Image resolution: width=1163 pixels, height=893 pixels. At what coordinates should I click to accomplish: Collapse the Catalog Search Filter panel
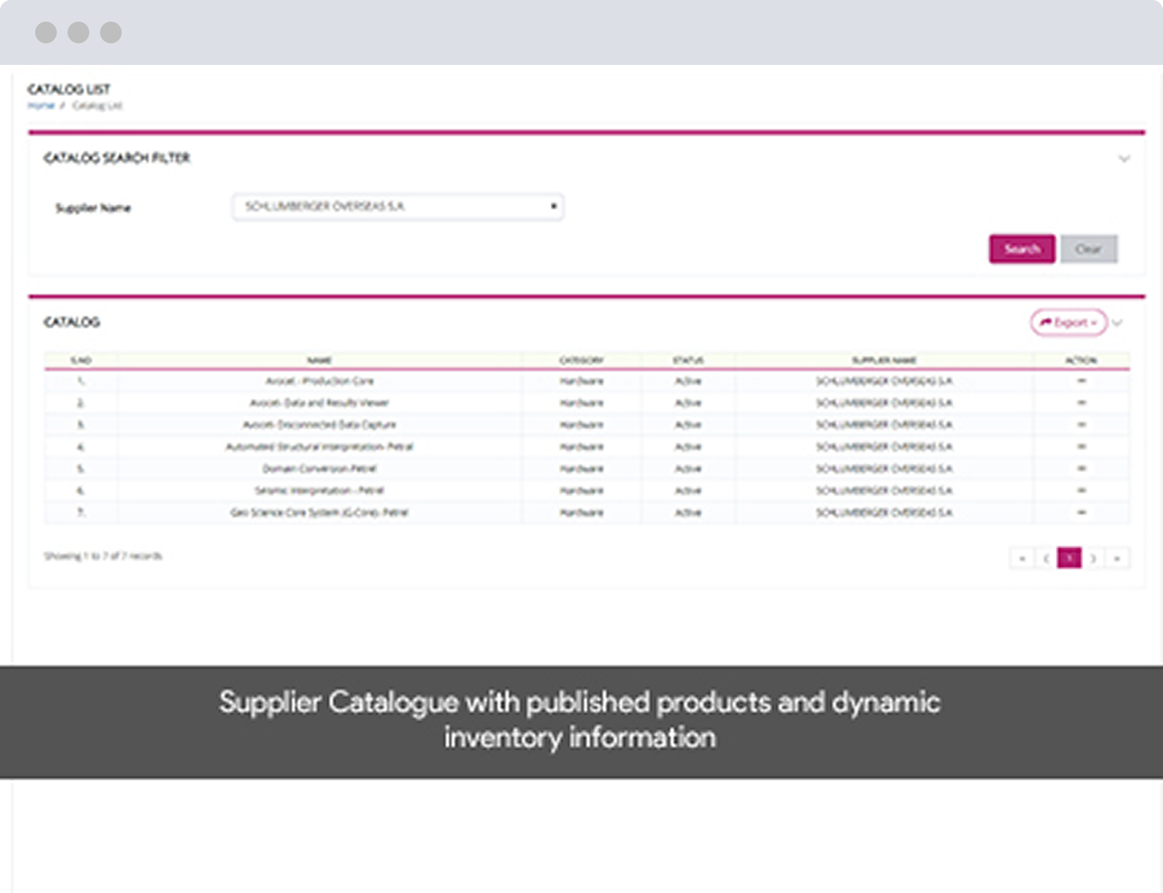pos(1124,159)
